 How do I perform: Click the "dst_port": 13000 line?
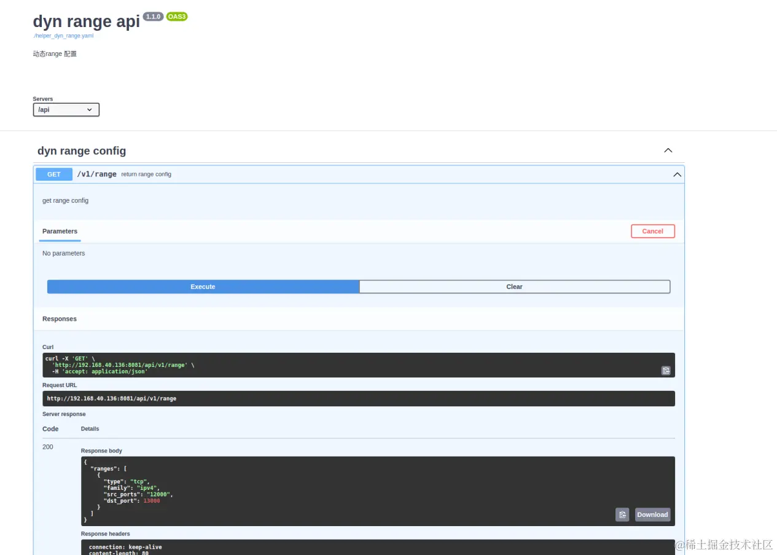(131, 500)
